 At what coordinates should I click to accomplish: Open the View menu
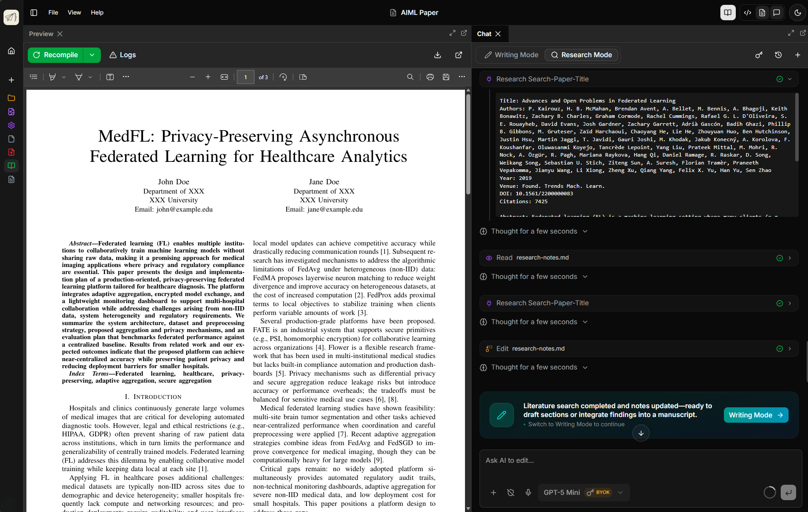click(74, 13)
